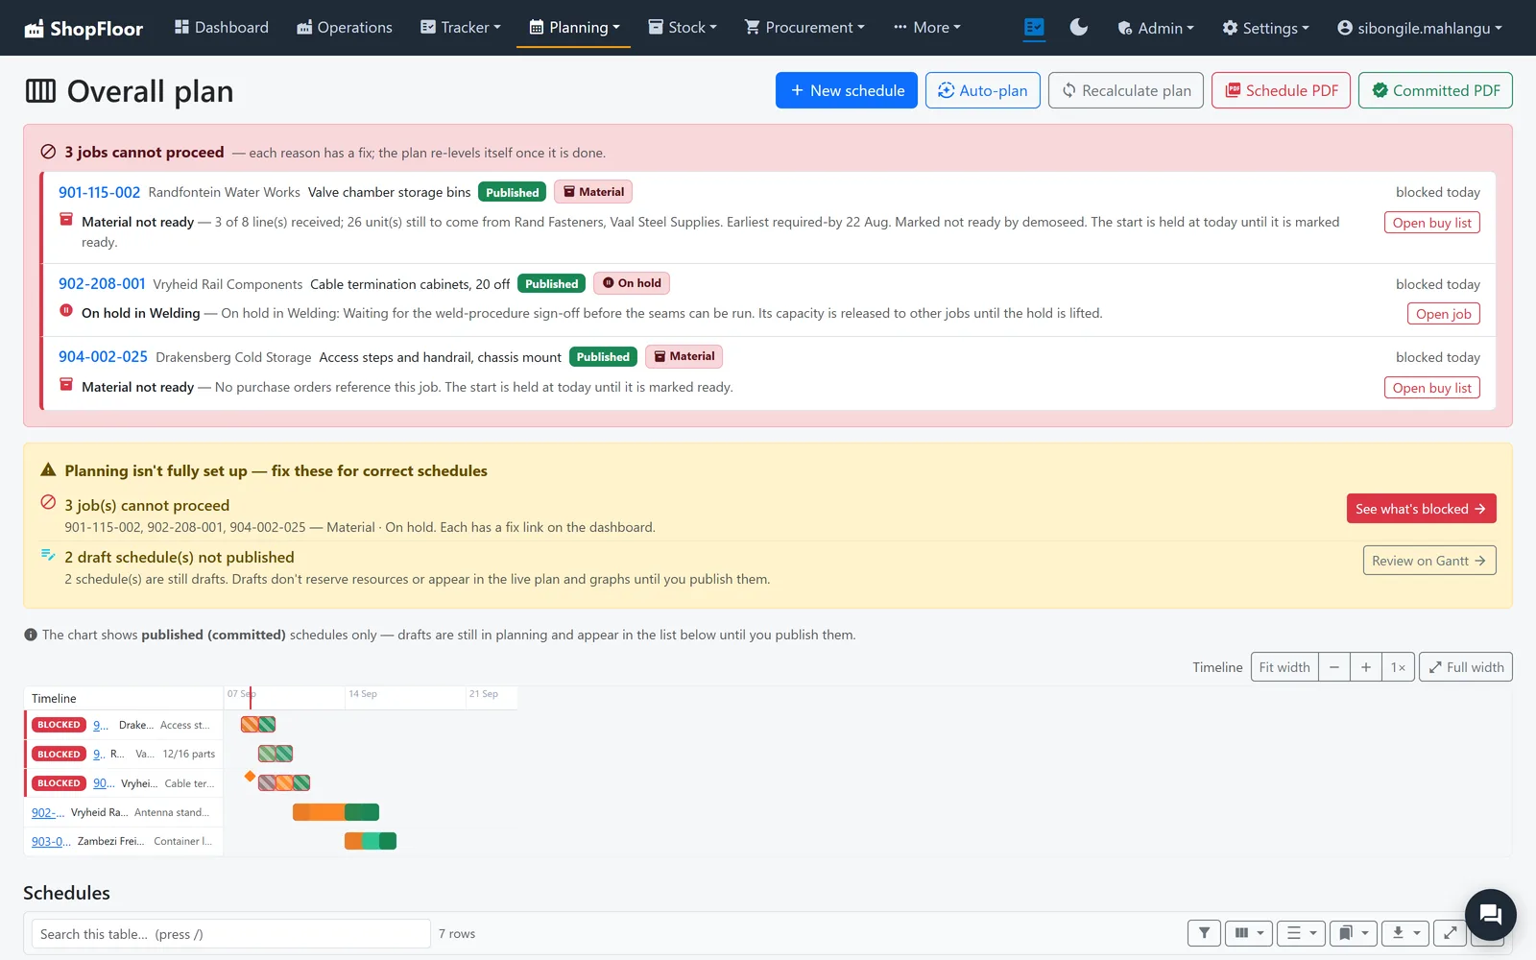This screenshot has height=960, width=1536.
Task: Open sibongile.mahlangu user menu
Action: tap(1419, 28)
